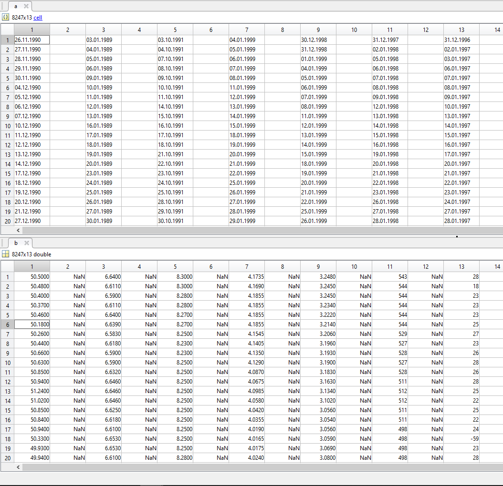Select cell containing 29.01.1999
Viewport: 503px width, 486px height.
[x=247, y=221]
